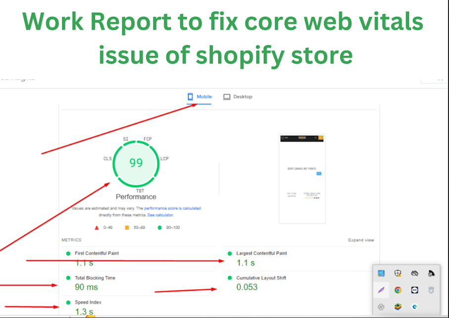Screen dimensions: 449x318
Task: Click the grey ring-shaped tray icon
Action: point(431,290)
